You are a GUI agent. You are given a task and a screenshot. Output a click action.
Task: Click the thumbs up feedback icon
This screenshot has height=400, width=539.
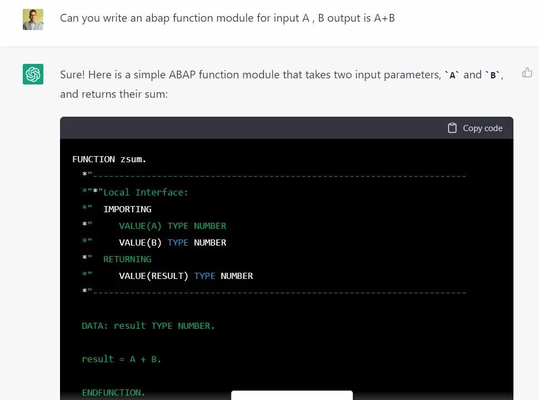(527, 73)
